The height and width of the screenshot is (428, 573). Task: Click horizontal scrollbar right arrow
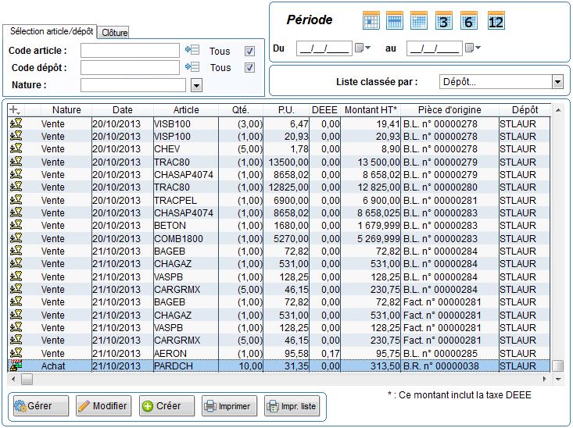click(x=545, y=380)
